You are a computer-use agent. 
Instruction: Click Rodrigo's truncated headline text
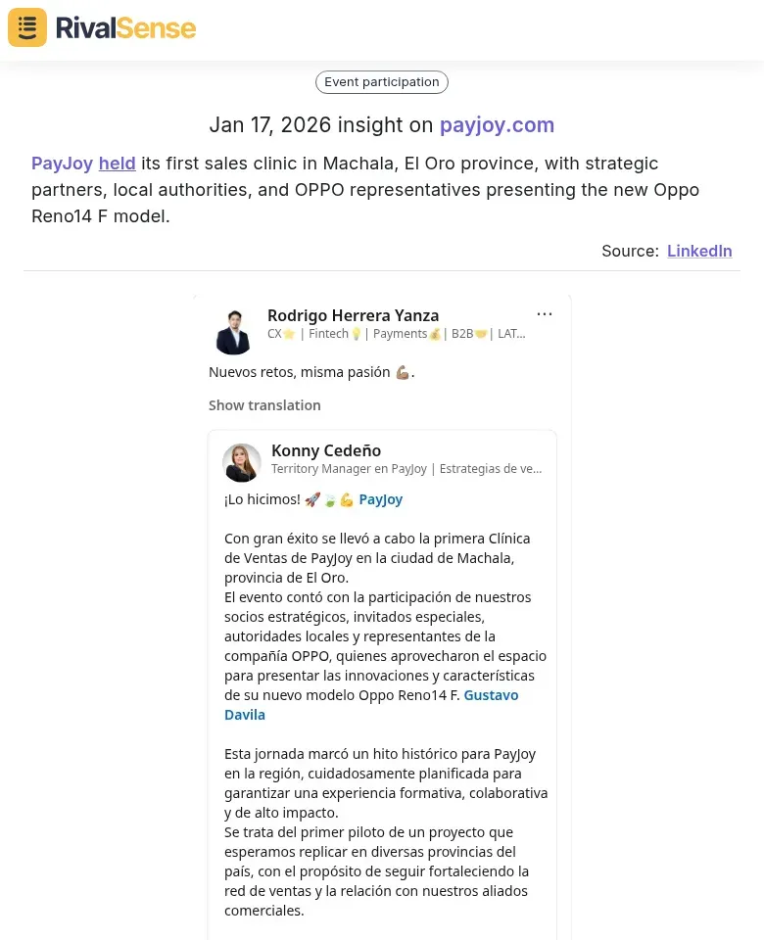click(395, 333)
